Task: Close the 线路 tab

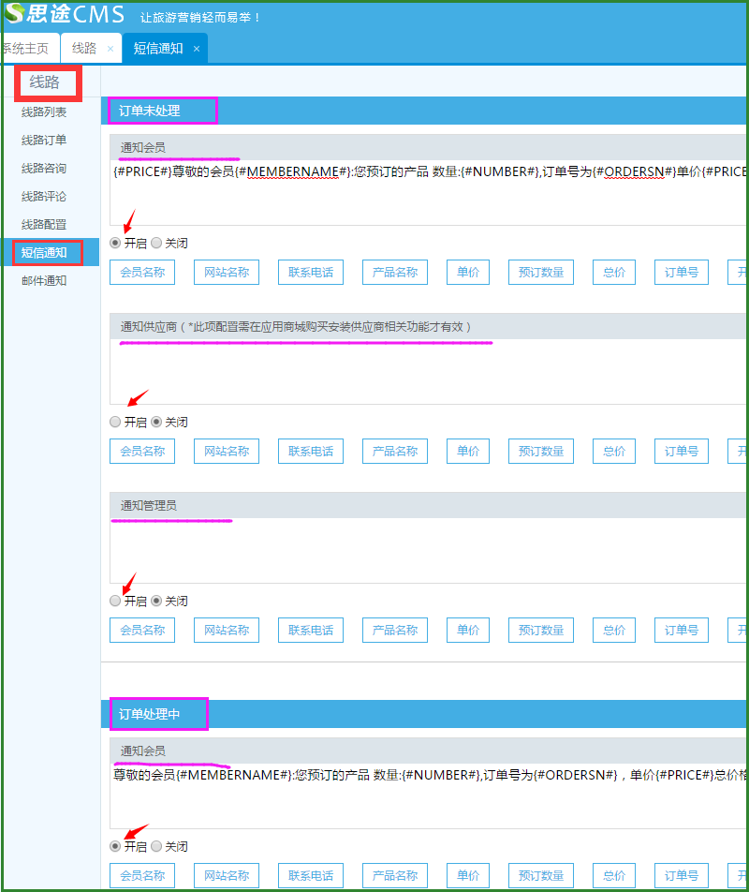Action: (x=110, y=49)
